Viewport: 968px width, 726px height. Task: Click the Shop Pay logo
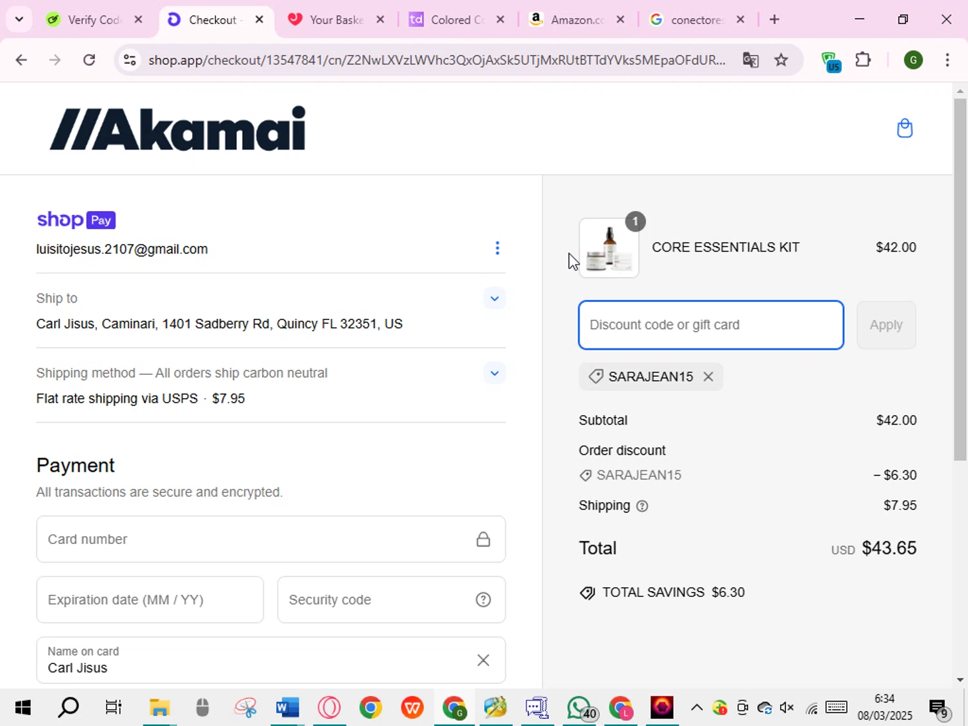[76, 220]
